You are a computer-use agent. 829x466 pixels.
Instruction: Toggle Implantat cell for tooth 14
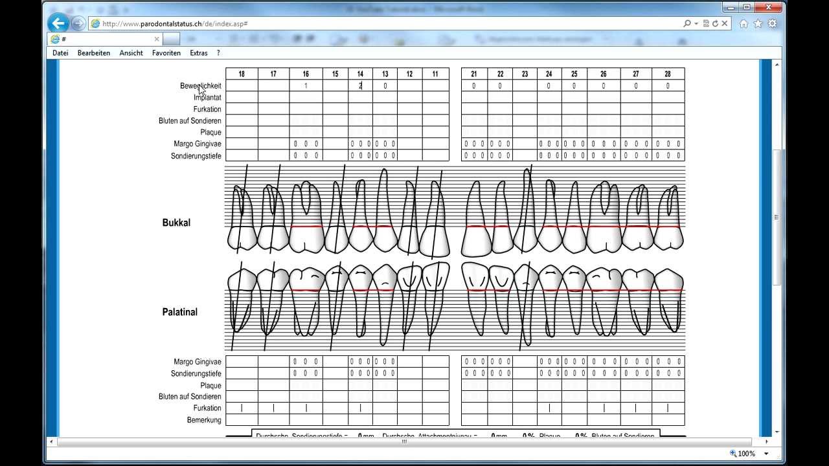click(360, 97)
